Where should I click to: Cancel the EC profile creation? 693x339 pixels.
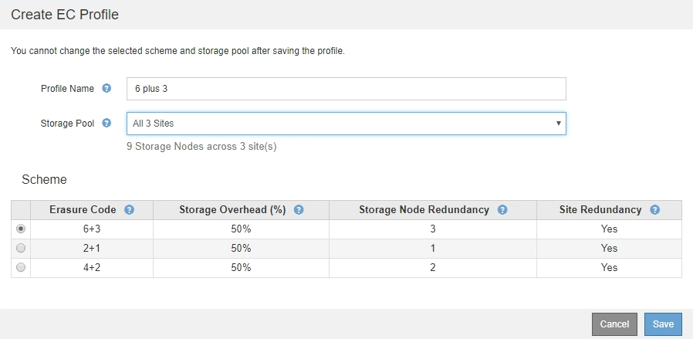click(x=614, y=324)
